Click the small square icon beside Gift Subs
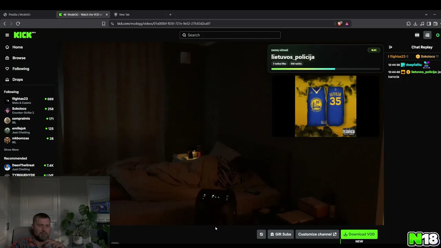The width and height of the screenshot is (441, 248). [x=261, y=234]
